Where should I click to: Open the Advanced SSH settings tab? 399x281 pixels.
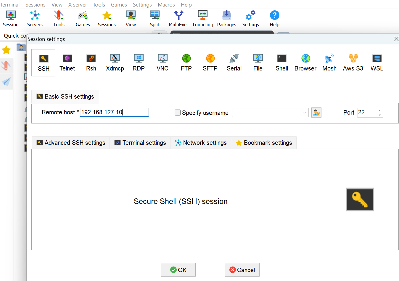click(71, 143)
